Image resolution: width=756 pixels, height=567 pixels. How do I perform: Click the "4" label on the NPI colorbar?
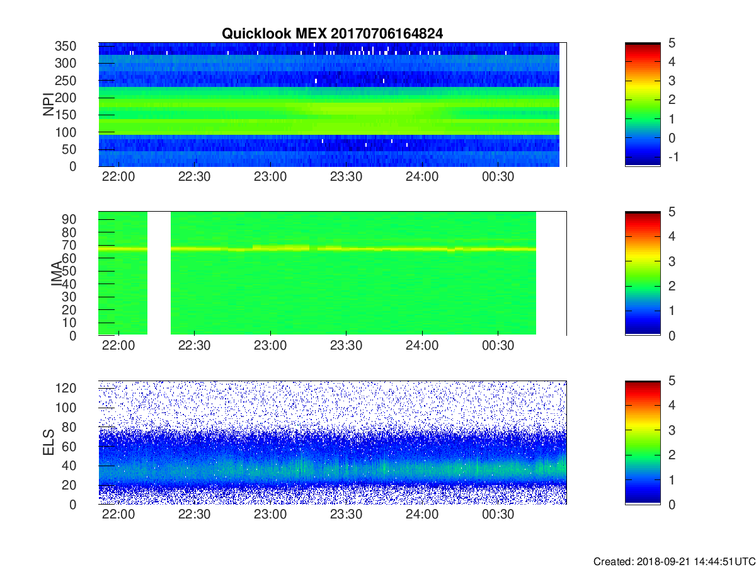[672, 62]
